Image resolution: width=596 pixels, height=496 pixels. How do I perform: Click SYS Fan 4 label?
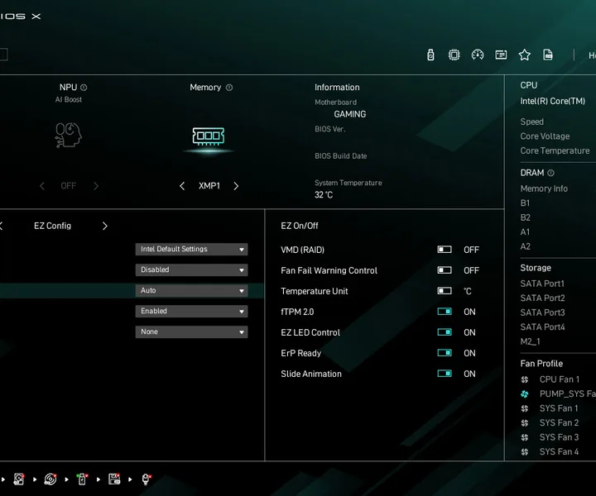pyautogui.click(x=559, y=452)
